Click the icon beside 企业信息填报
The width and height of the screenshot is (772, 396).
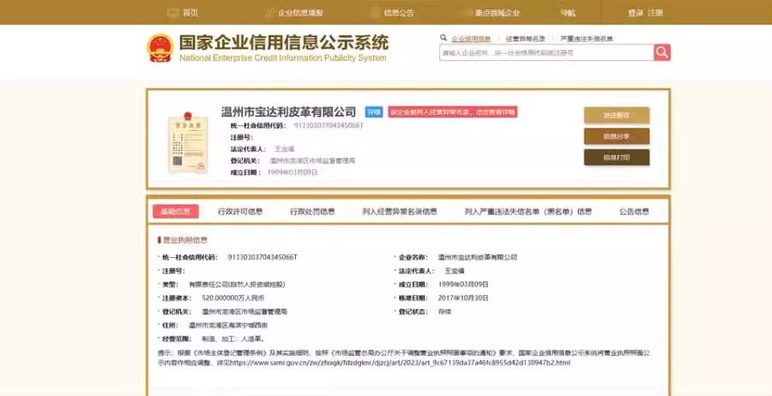pos(269,13)
